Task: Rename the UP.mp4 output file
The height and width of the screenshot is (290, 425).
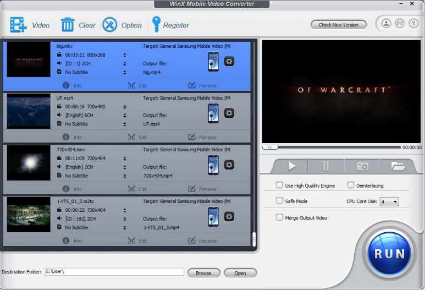Action: [202, 137]
